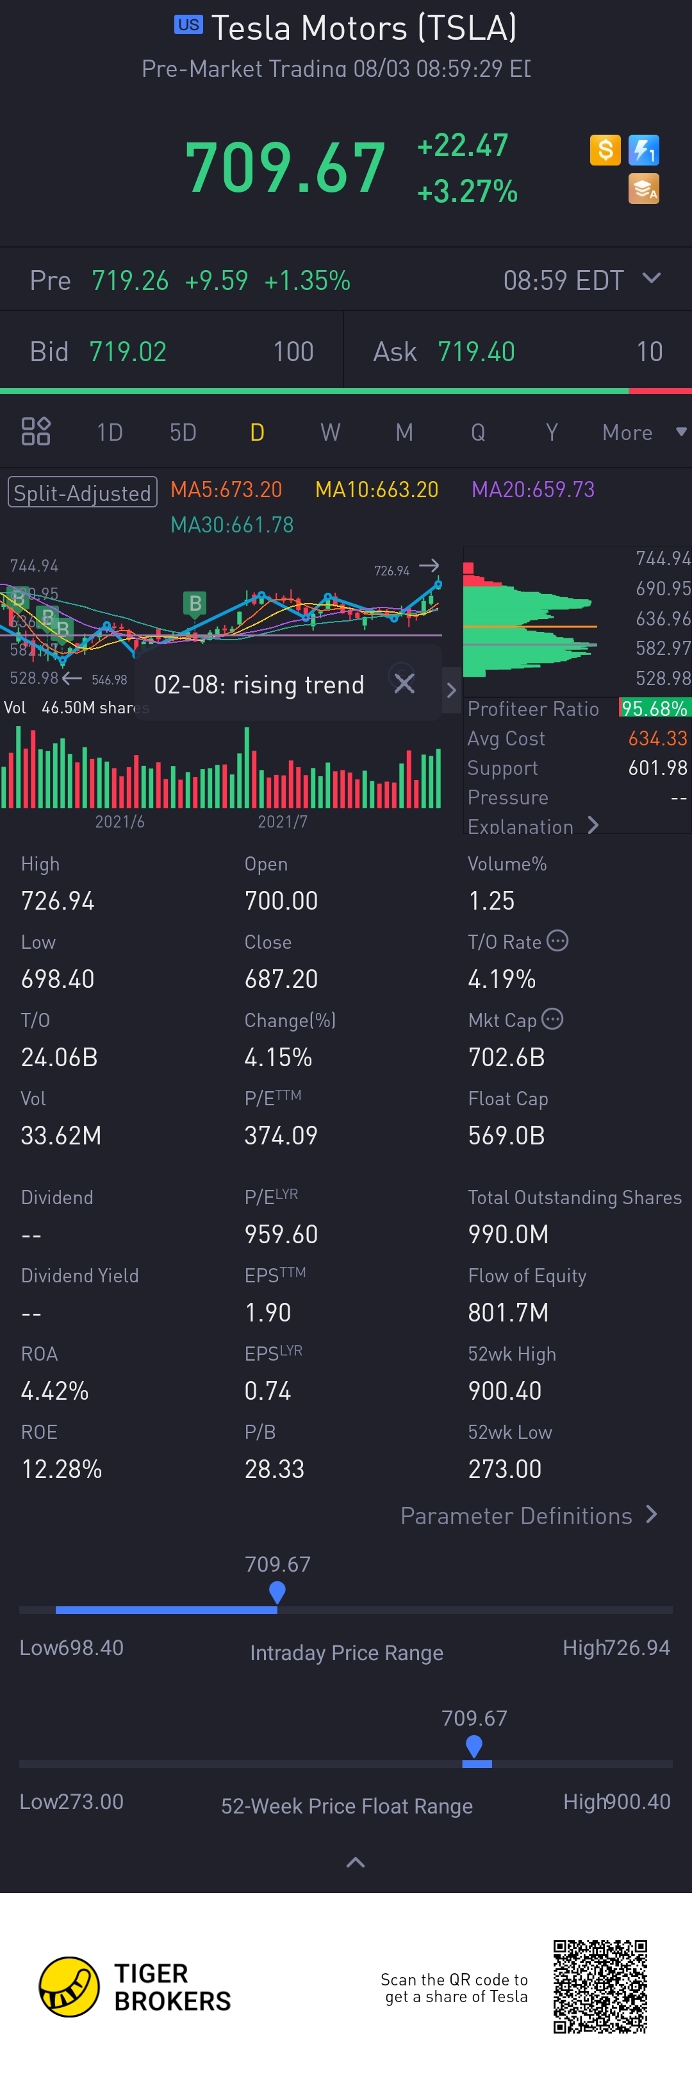Open Parameter Definitions
Viewport: 692px width, 2081px height.
[529, 1515]
